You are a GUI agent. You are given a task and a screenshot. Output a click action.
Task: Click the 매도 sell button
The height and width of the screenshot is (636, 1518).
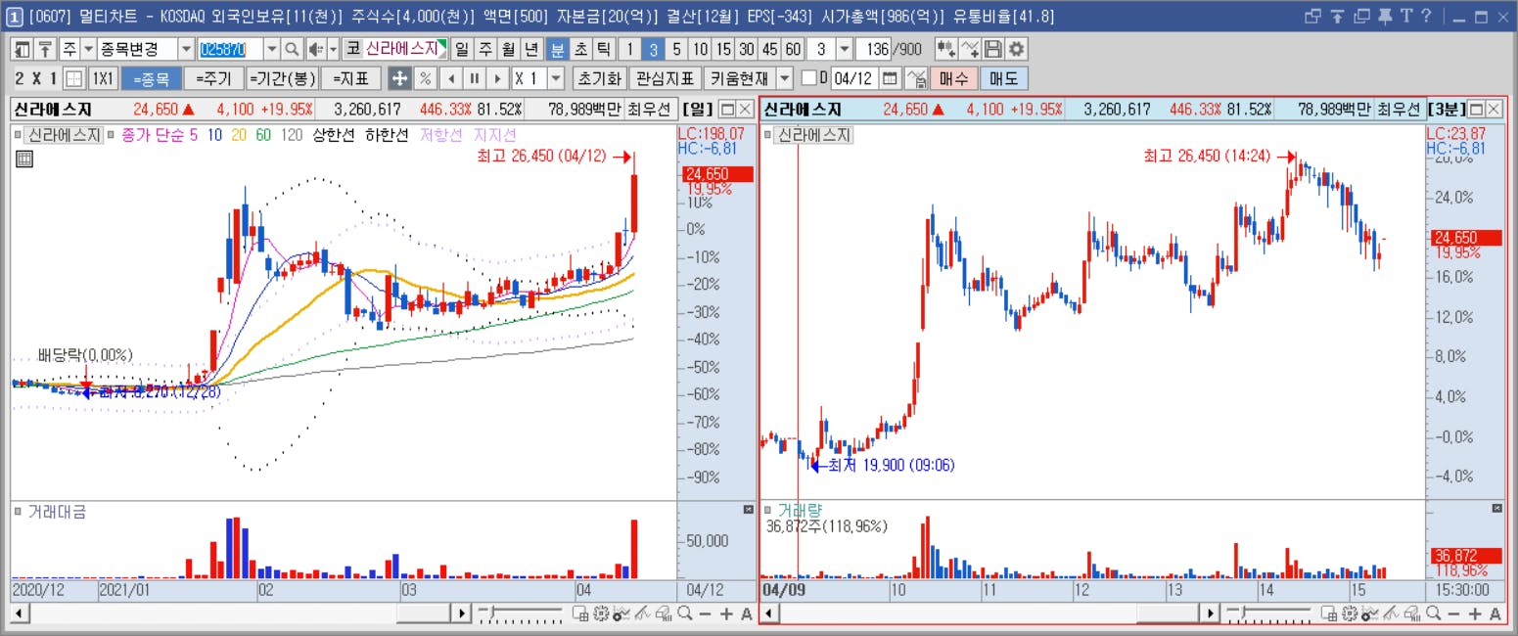tap(1003, 78)
